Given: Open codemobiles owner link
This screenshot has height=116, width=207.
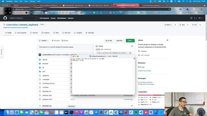Looking at the screenshot, I should click(x=12, y=25).
